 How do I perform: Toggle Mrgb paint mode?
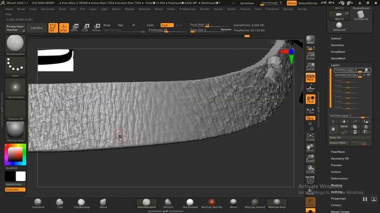[x=107, y=25]
